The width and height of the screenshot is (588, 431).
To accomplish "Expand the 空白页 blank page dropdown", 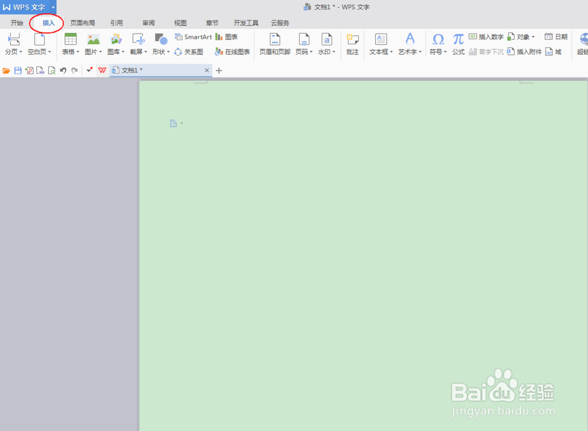I will pos(49,52).
